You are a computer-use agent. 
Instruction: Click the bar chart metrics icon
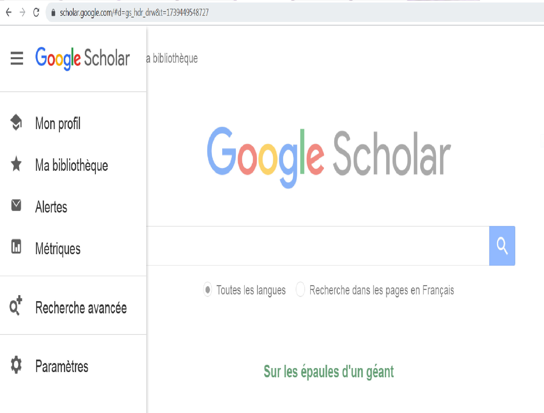[16, 247]
